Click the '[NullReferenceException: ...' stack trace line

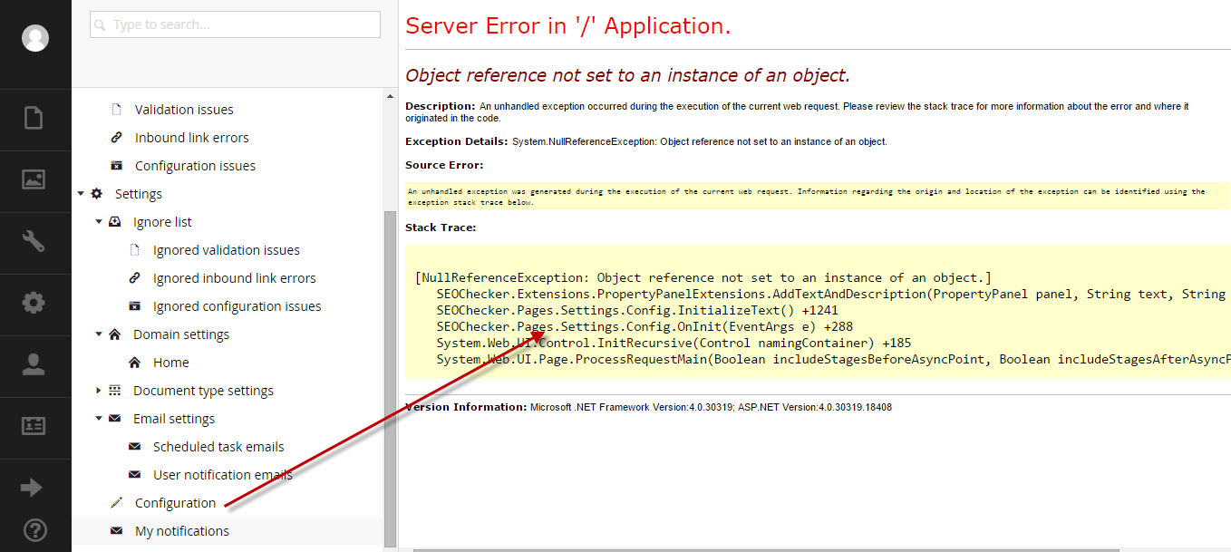[703, 277]
